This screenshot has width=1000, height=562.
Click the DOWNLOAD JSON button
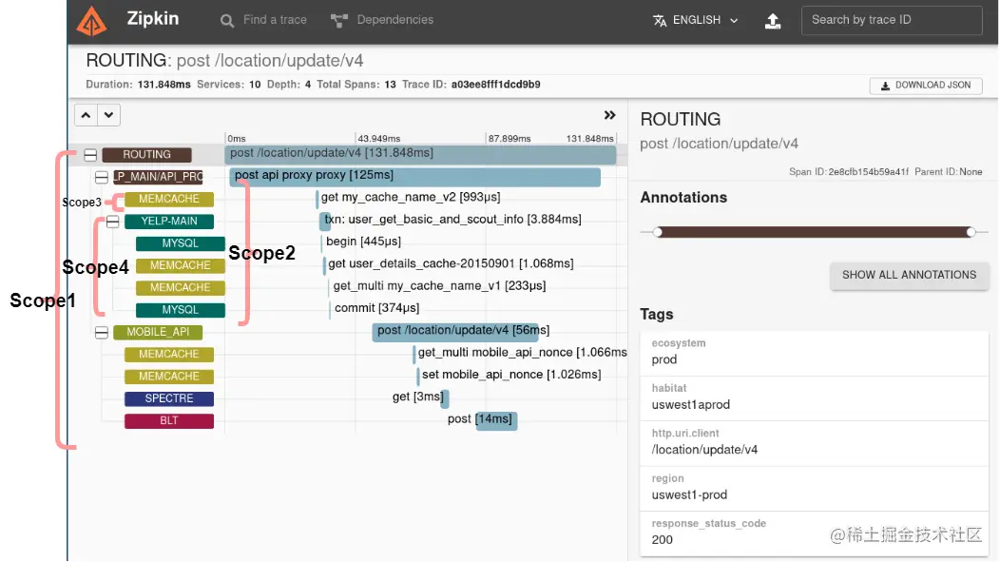tap(926, 85)
